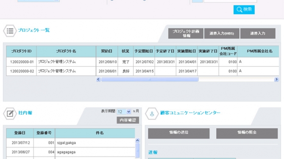Click right arrow of project table scrollbar

click(276, 79)
